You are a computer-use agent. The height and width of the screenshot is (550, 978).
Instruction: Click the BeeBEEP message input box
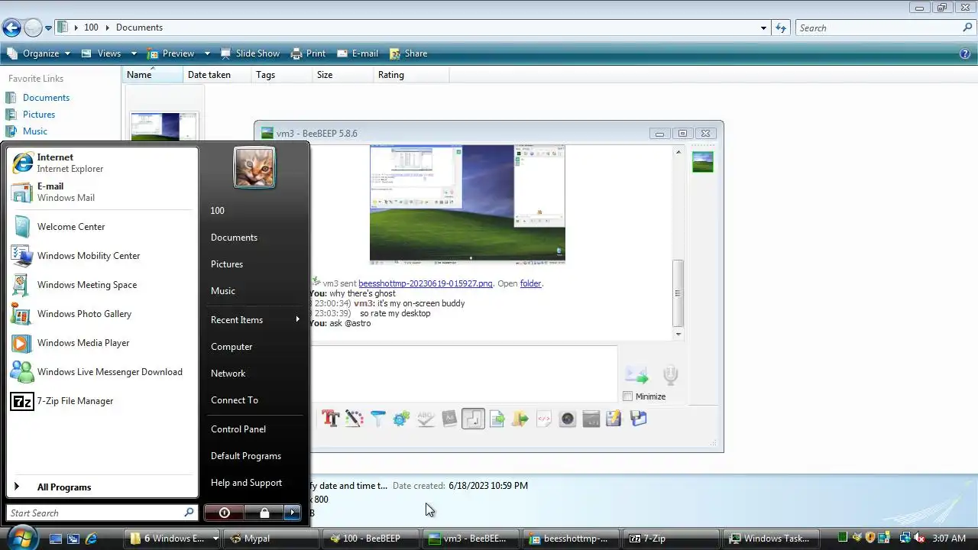pyautogui.click(x=465, y=374)
